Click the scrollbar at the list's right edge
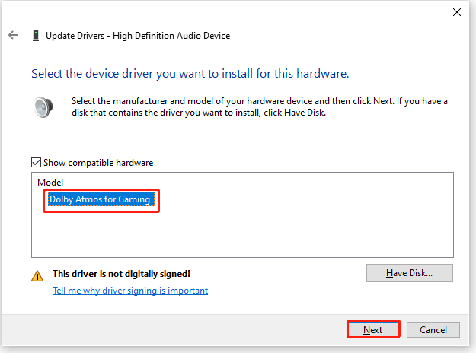Image resolution: width=476 pixels, height=353 pixels. pyautogui.click(x=452, y=183)
